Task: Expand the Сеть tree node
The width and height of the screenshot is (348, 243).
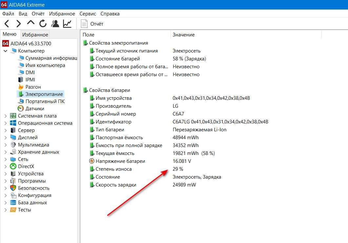Action: pyautogui.click(x=6, y=159)
